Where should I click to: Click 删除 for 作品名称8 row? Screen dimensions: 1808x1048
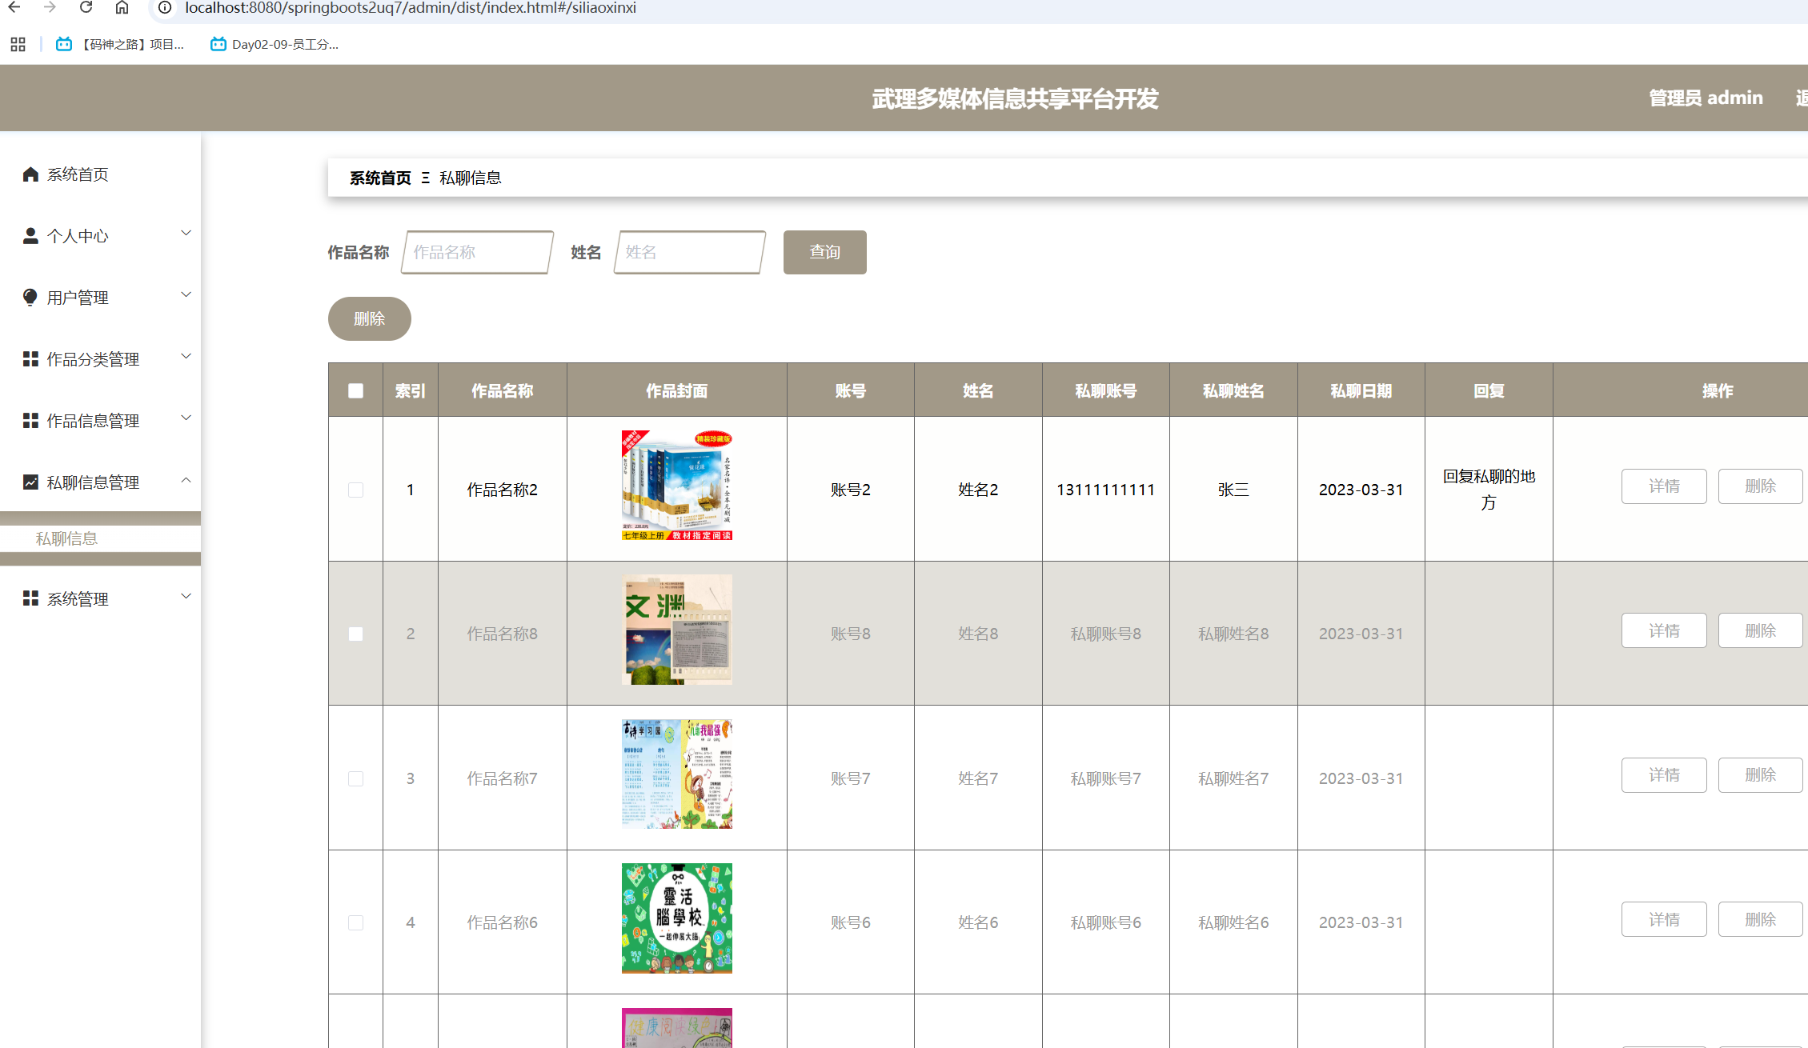click(x=1760, y=630)
